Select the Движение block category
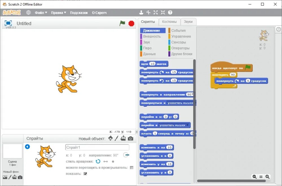The image size is (282, 186). click(153, 30)
